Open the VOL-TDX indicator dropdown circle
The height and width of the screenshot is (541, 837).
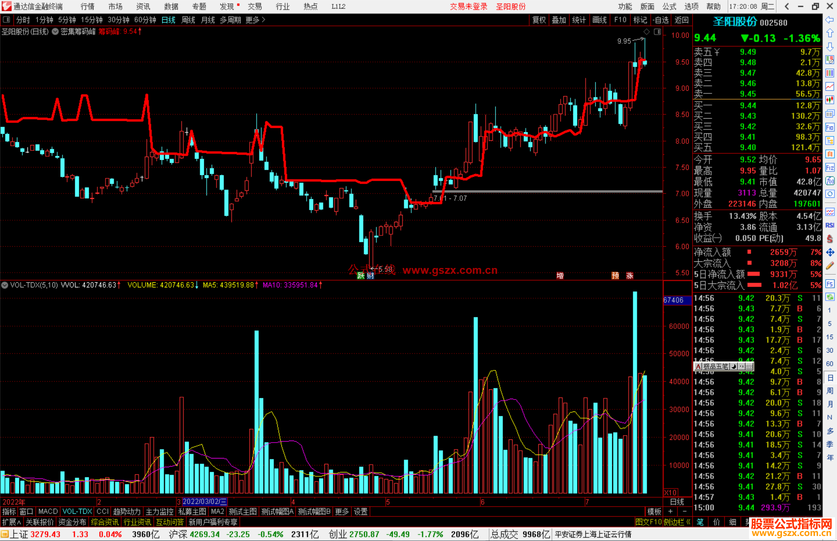point(5,285)
